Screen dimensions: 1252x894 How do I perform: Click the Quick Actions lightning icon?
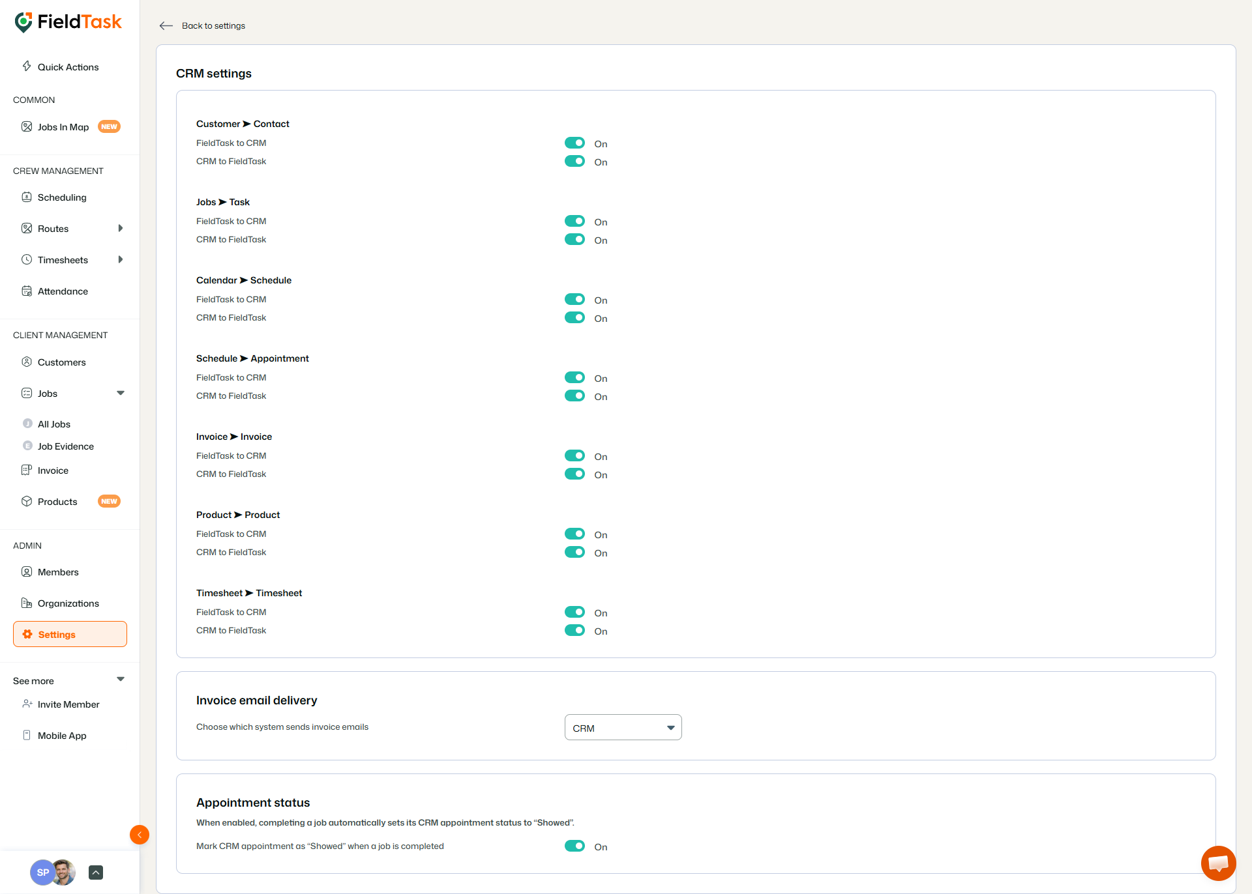(27, 66)
